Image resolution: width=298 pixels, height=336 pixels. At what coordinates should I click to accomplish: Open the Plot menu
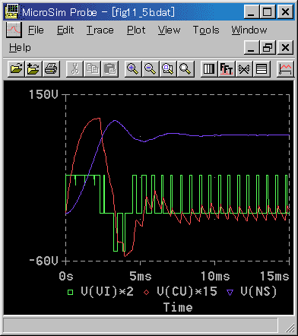[x=136, y=30]
